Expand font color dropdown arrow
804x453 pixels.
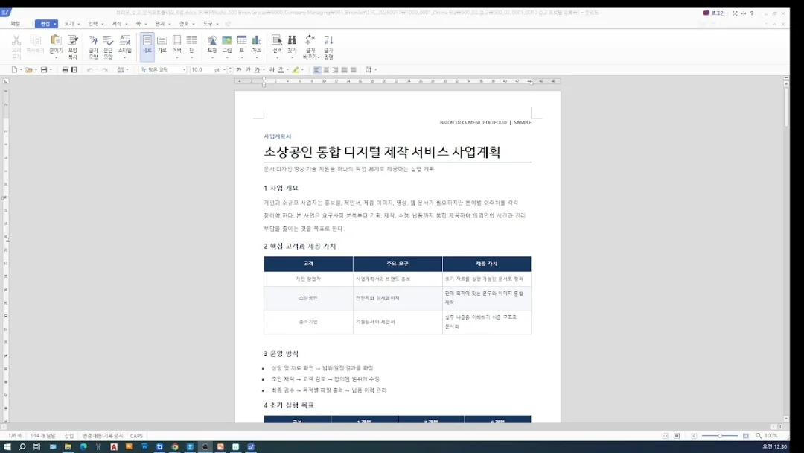coord(287,70)
